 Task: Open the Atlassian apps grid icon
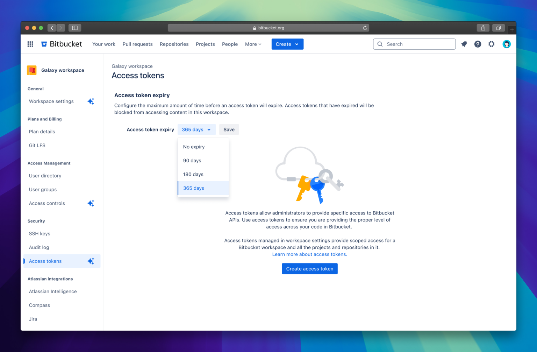pyautogui.click(x=30, y=44)
